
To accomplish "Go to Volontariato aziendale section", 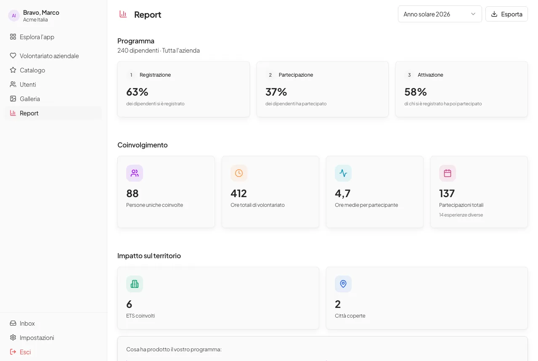I will coord(53,56).
